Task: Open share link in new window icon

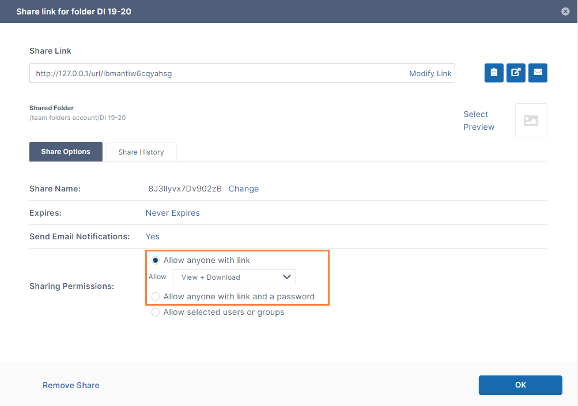Action: pyautogui.click(x=516, y=73)
